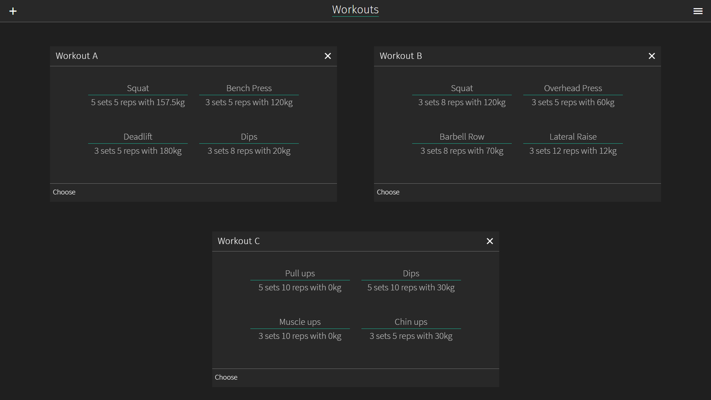Open Overhead Press exercise in Workout B

pyautogui.click(x=573, y=88)
